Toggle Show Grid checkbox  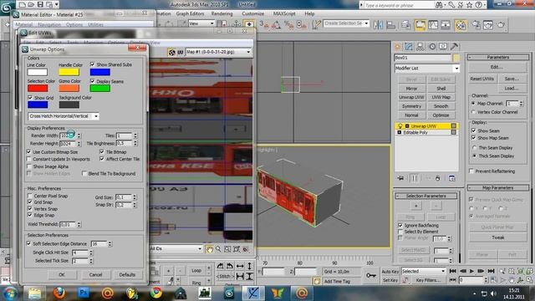(x=30, y=98)
